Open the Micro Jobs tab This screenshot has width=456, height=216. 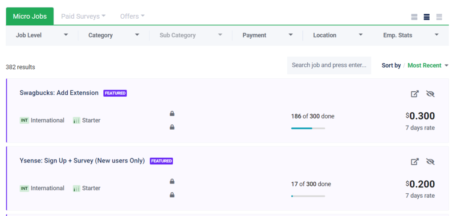point(30,16)
